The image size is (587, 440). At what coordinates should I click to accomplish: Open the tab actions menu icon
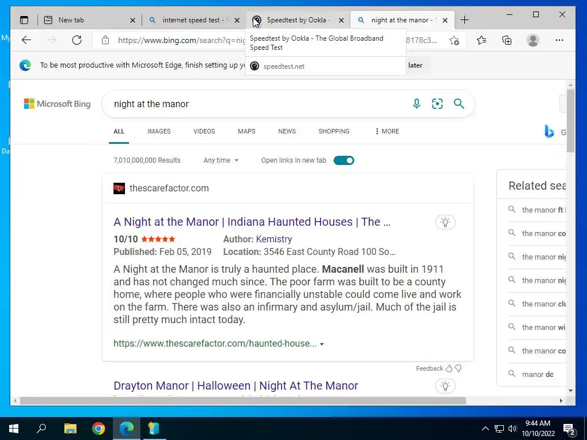coord(24,20)
